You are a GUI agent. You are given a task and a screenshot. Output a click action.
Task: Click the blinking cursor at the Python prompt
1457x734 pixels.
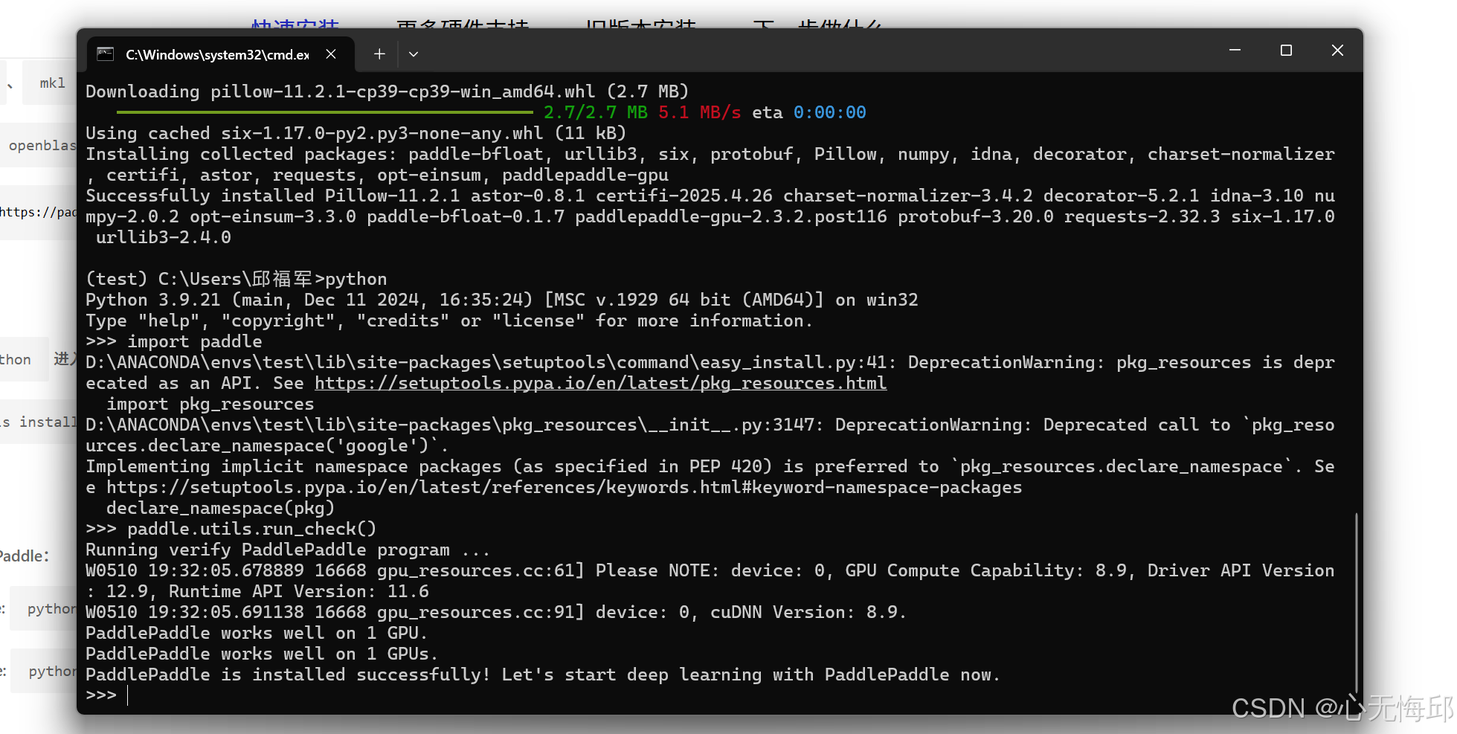128,695
